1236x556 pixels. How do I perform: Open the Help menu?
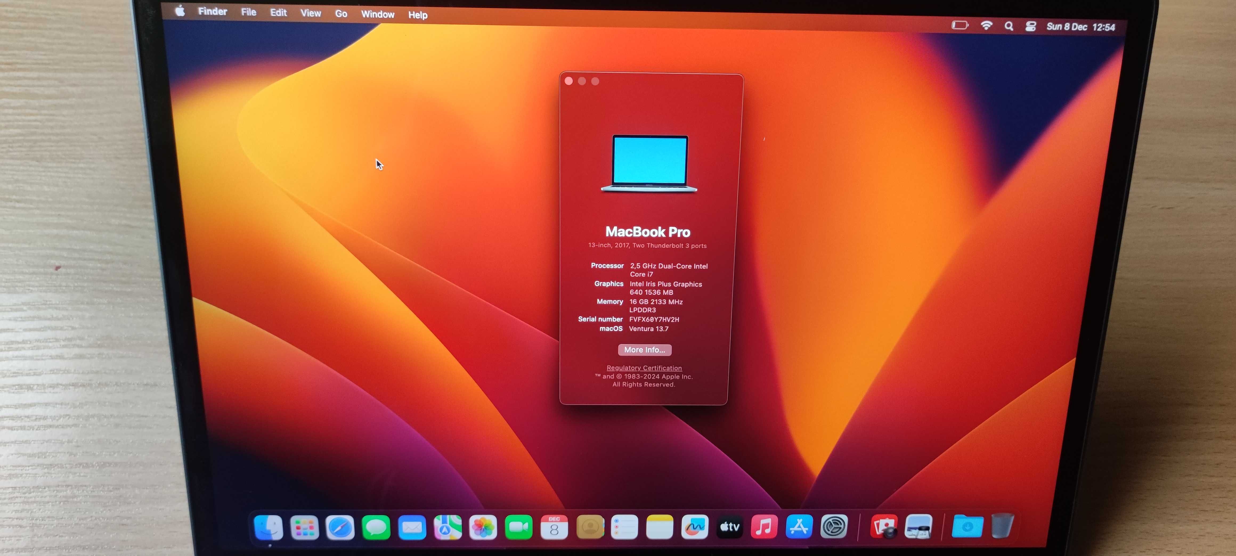coord(418,15)
